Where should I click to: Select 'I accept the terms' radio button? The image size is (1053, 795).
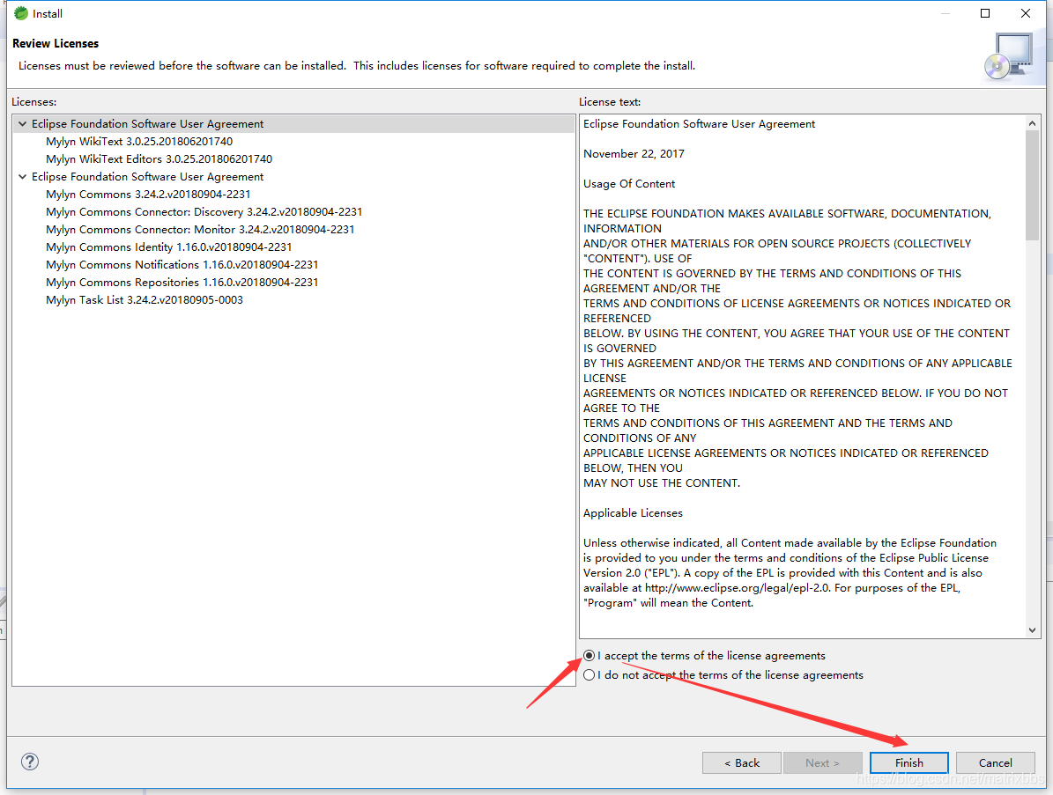[589, 655]
